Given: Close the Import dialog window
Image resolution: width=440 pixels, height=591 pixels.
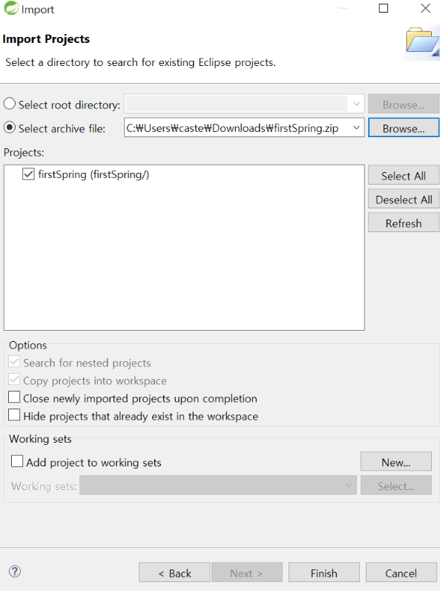Looking at the screenshot, I should [426, 8].
